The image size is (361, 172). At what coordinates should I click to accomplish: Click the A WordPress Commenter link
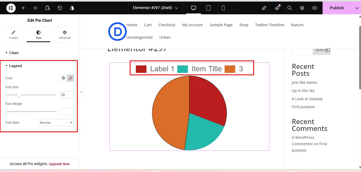coord(303,141)
